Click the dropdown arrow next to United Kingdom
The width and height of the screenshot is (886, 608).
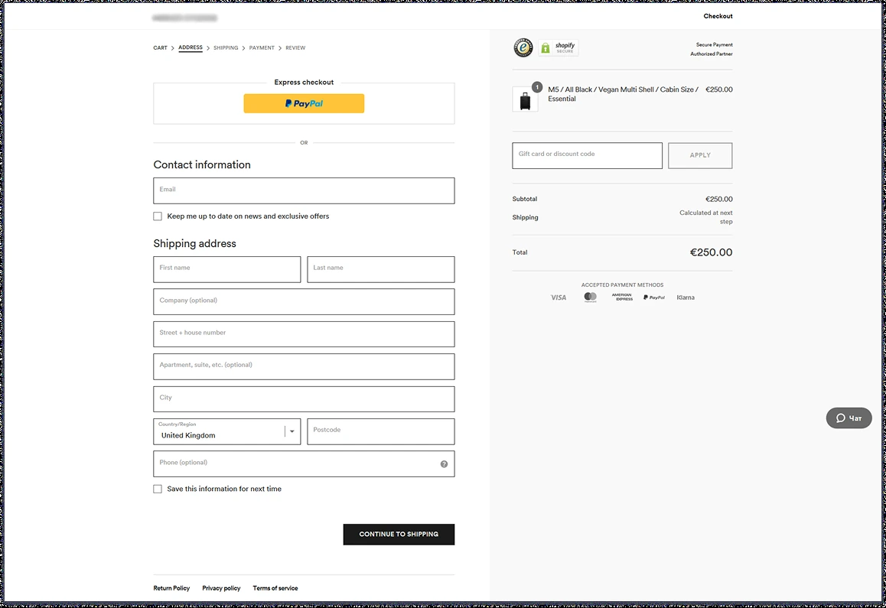click(292, 431)
